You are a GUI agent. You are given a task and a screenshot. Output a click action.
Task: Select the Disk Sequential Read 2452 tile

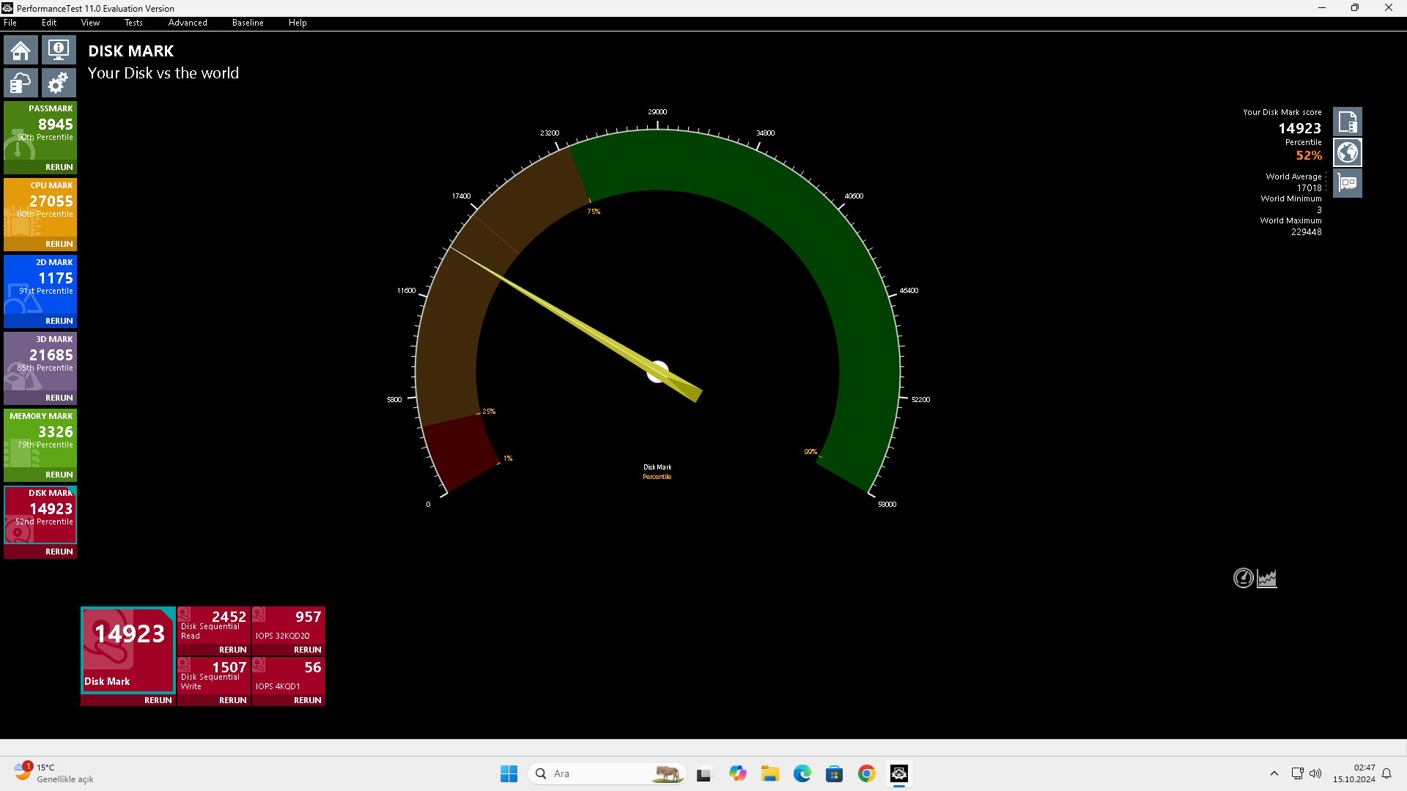pos(214,625)
